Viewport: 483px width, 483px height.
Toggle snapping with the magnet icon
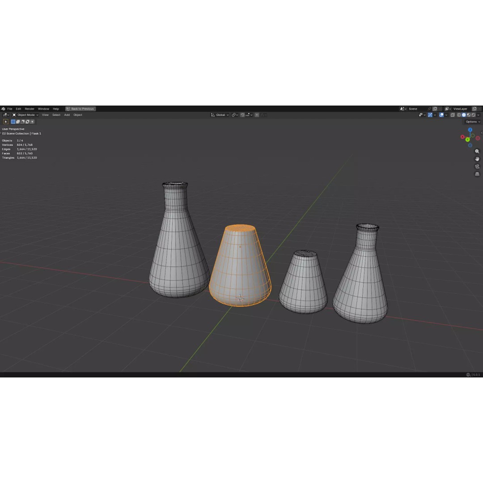coord(242,115)
